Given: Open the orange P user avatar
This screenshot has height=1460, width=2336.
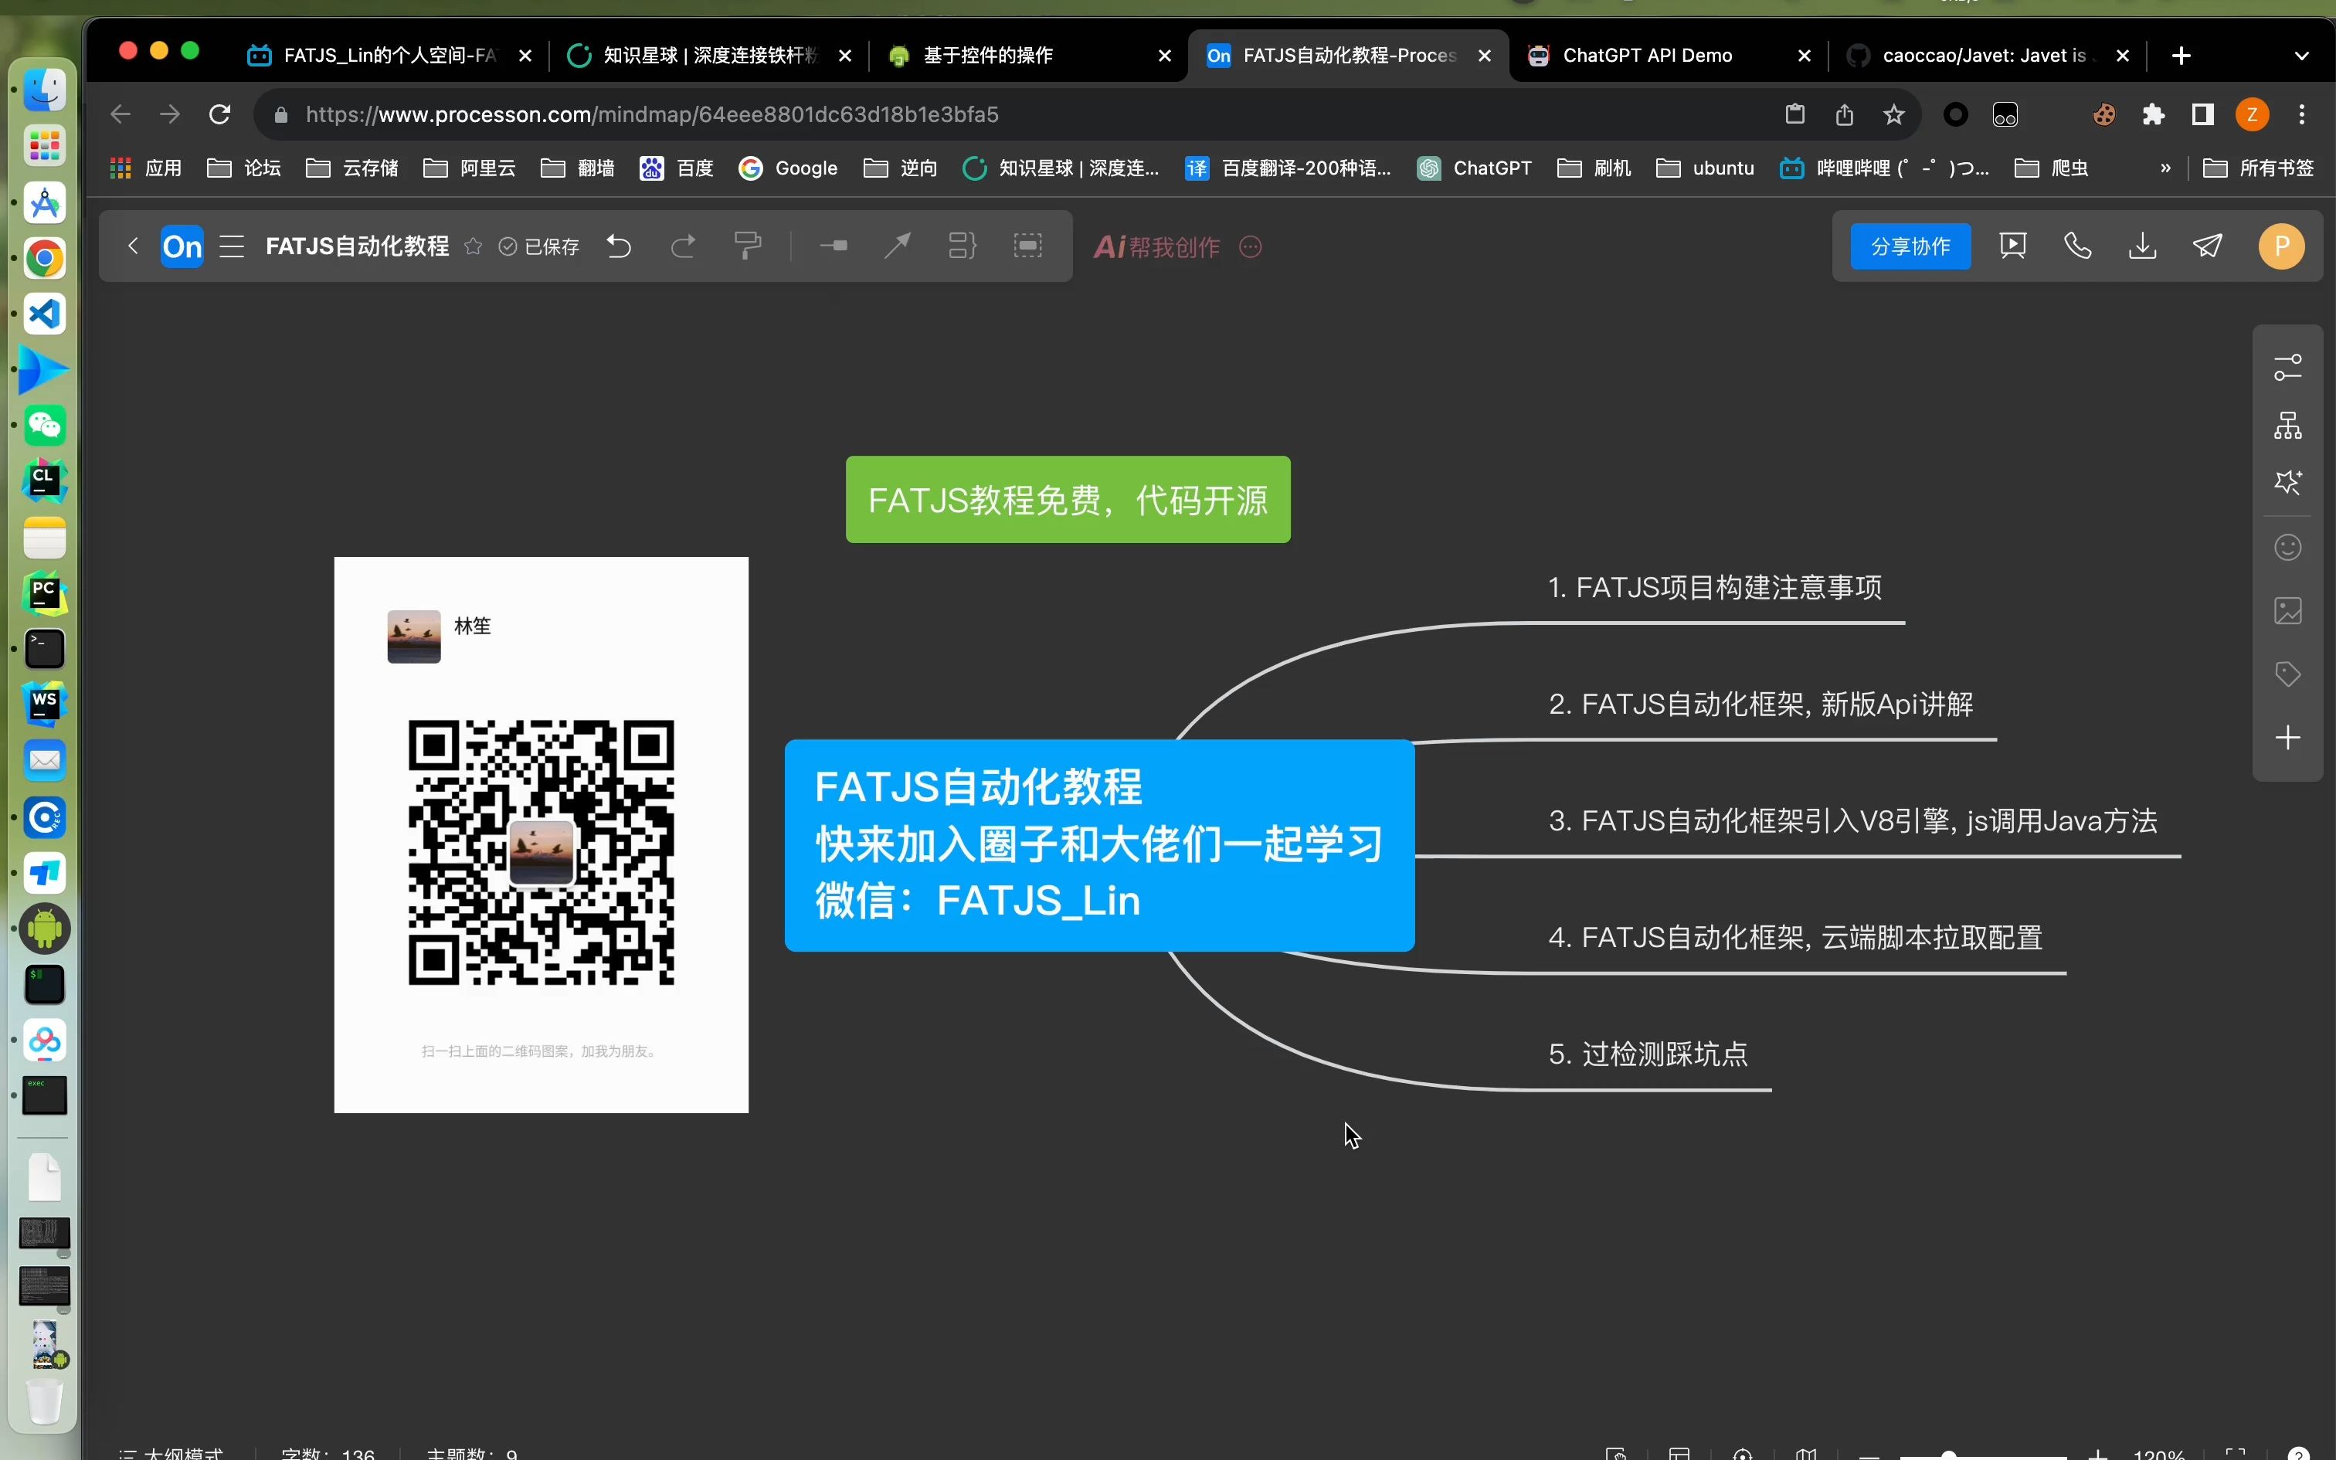Looking at the screenshot, I should [2282, 246].
